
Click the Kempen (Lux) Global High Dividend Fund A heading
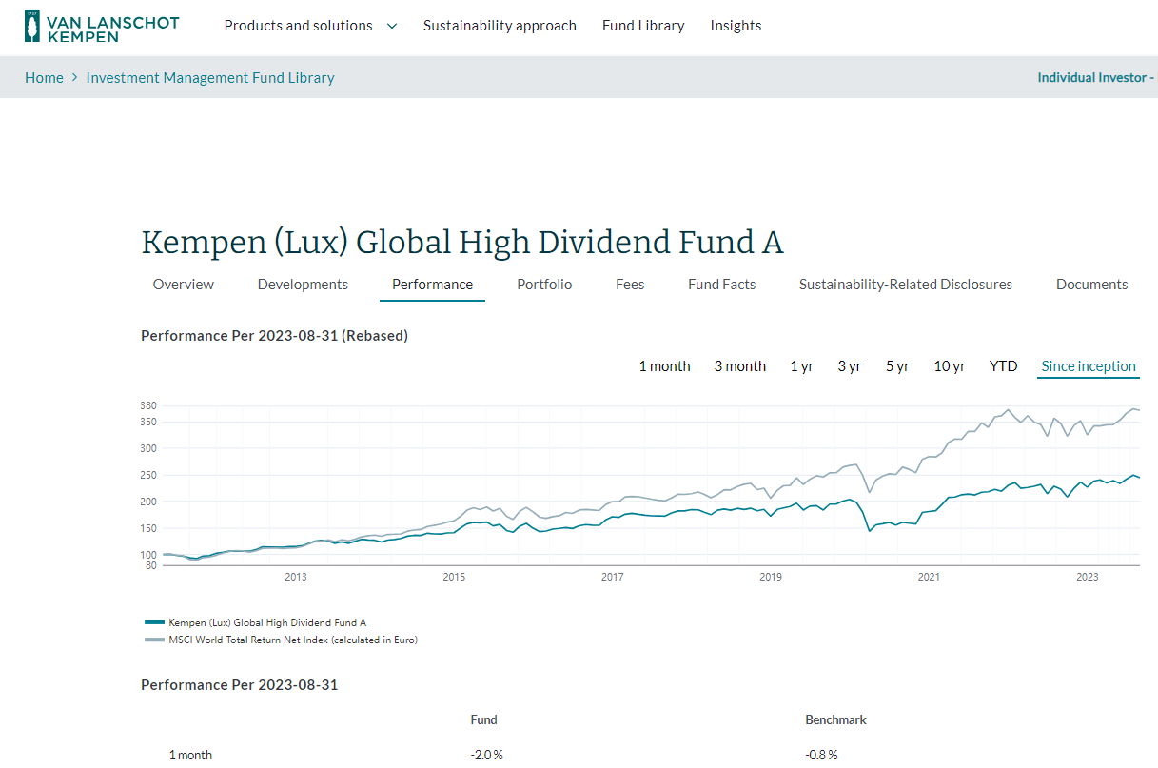click(462, 242)
